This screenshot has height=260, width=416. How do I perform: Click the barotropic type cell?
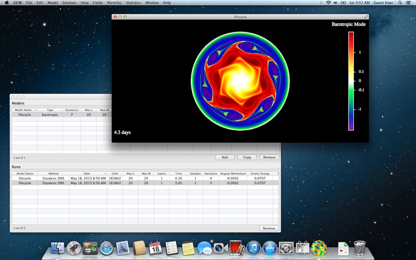50,115
